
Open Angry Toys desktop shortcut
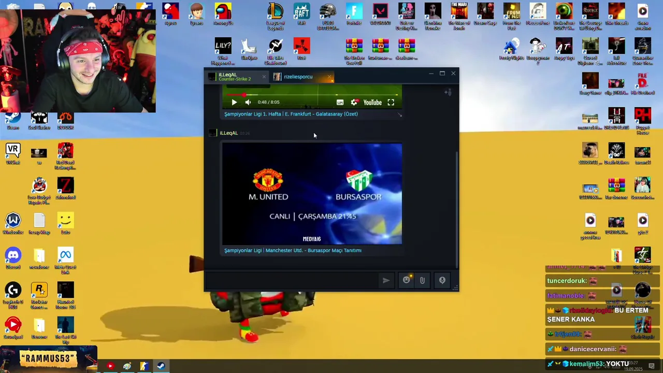pos(564,49)
